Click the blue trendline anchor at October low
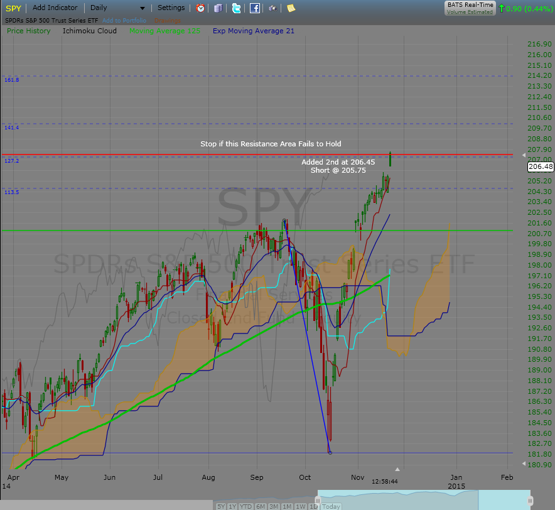The height and width of the screenshot is (510, 555). click(x=330, y=453)
